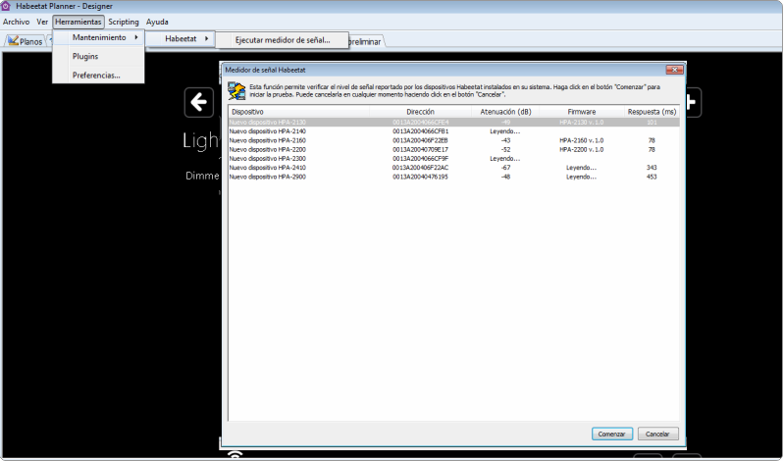Viewport: 784px width, 461px height.
Task: Select row Nuevo dispositivo HPA-2200
Action: (x=454, y=149)
